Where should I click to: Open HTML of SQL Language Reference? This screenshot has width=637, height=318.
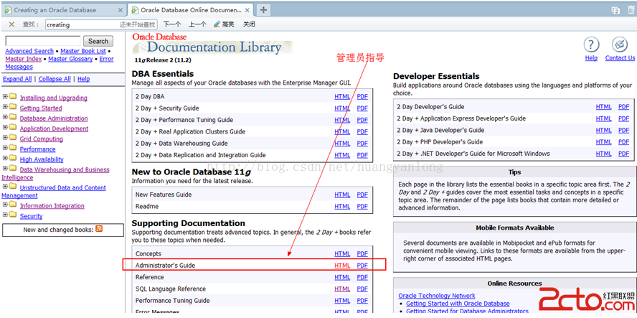(342, 289)
